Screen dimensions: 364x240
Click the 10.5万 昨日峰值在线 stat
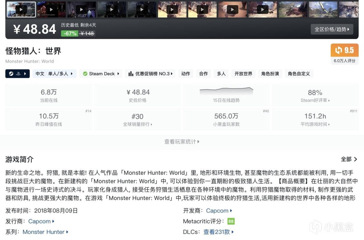pos(49,119)
